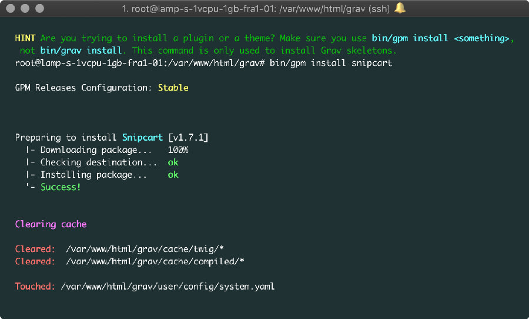Click 'ok' next to Checking destination
529x319 pixels.
tap(173, 162)
